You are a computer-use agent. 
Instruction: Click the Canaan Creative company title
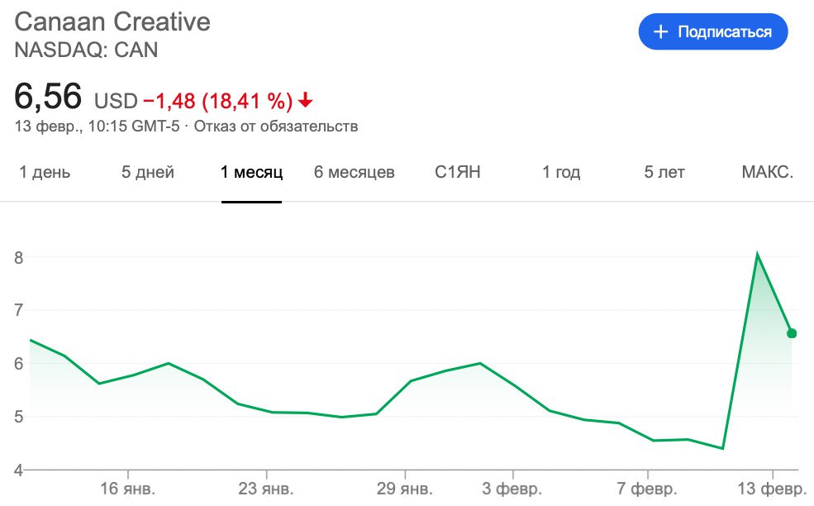pos(112,21)
